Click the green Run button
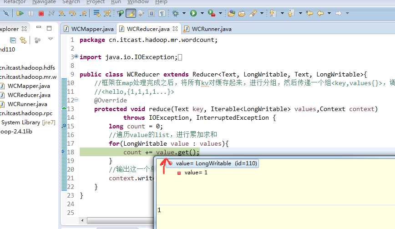The height and width of the screenshot is (229, 395). [193, 13]
